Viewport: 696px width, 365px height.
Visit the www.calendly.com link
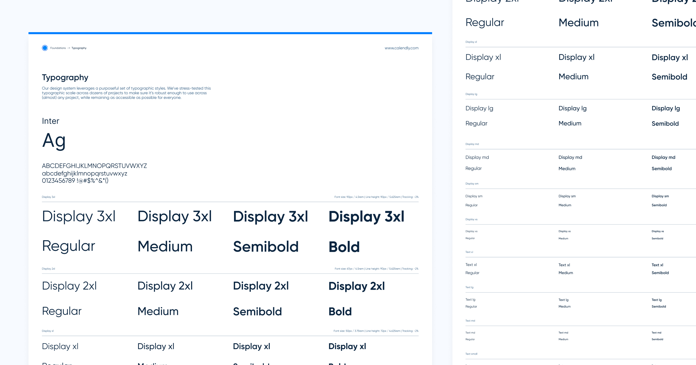tap(402, 48)
